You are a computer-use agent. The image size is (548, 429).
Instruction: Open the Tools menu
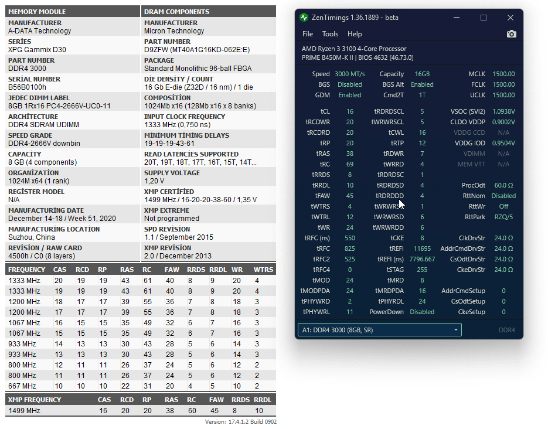pyautogui.click(x=330, y=34)
